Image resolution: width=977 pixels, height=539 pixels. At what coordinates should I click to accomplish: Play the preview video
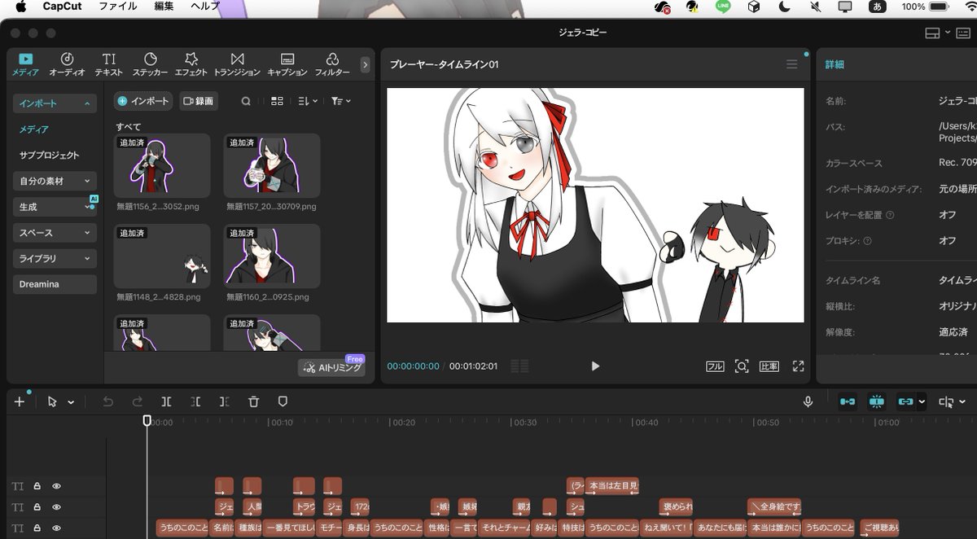click(595, 366)
